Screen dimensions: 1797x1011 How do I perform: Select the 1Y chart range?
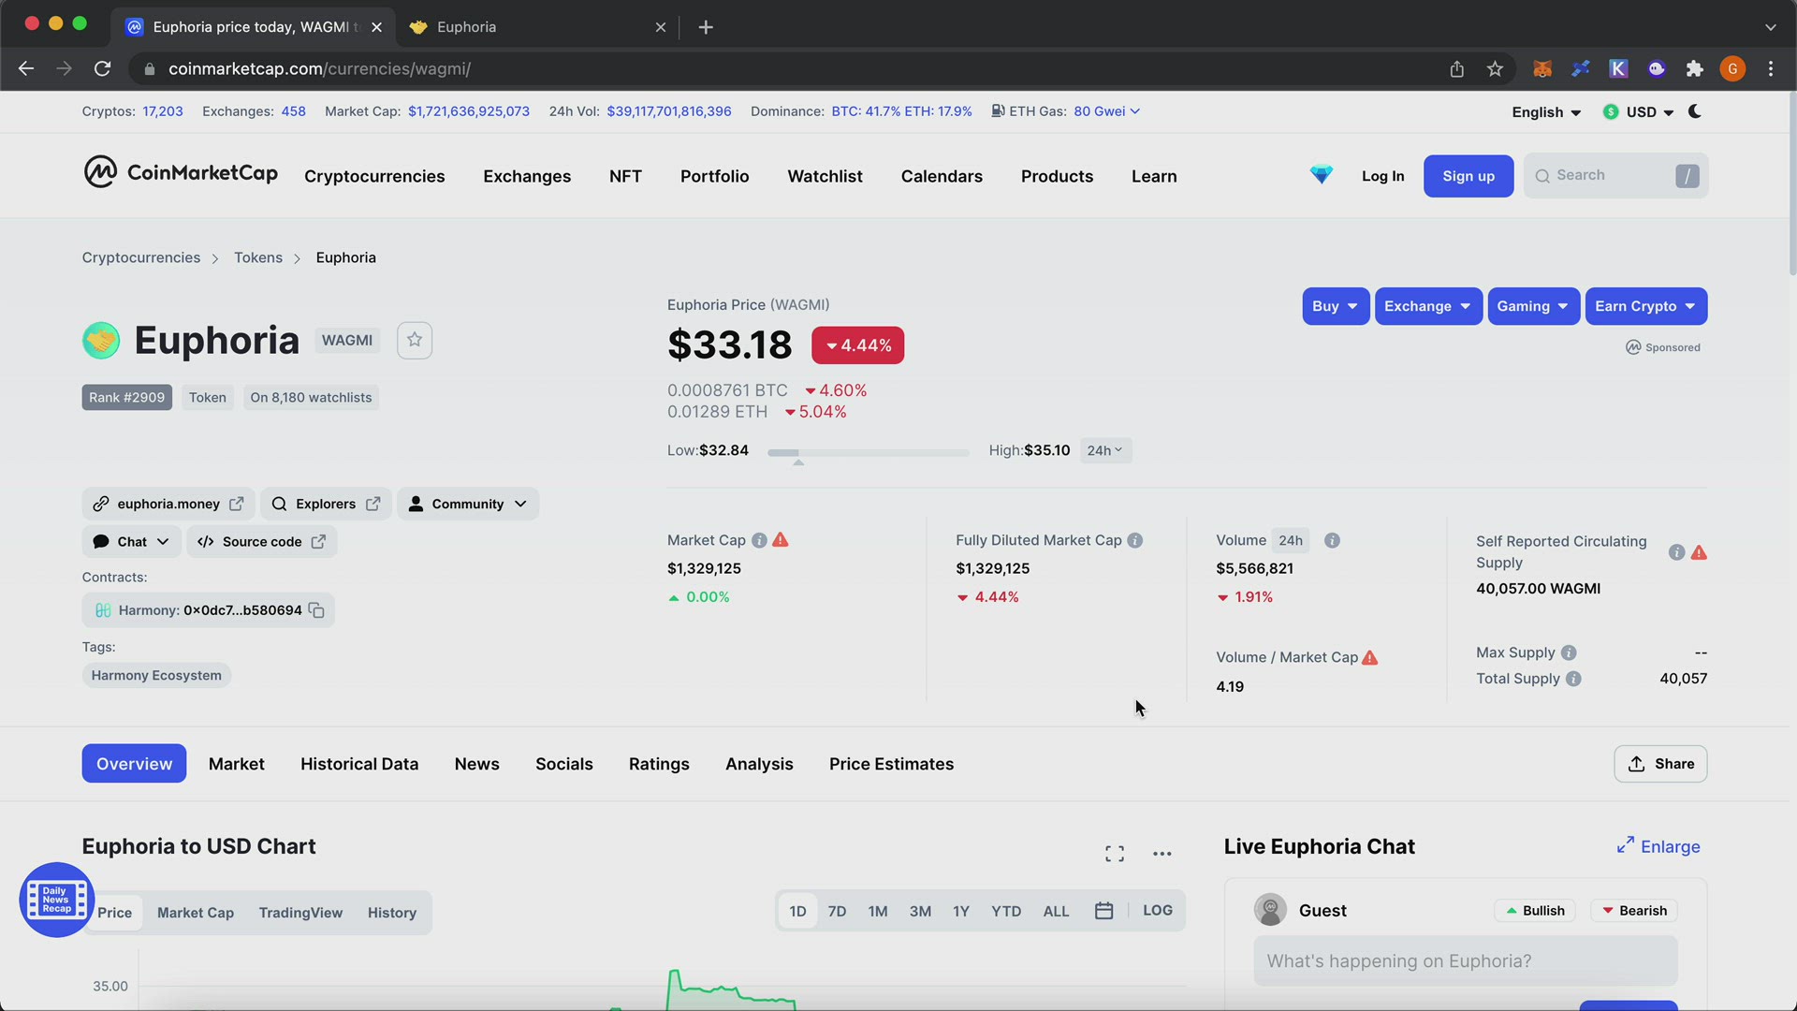point(960,911)
